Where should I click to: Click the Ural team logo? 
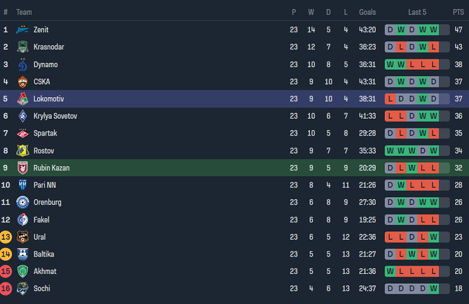(x=23, y=237)
